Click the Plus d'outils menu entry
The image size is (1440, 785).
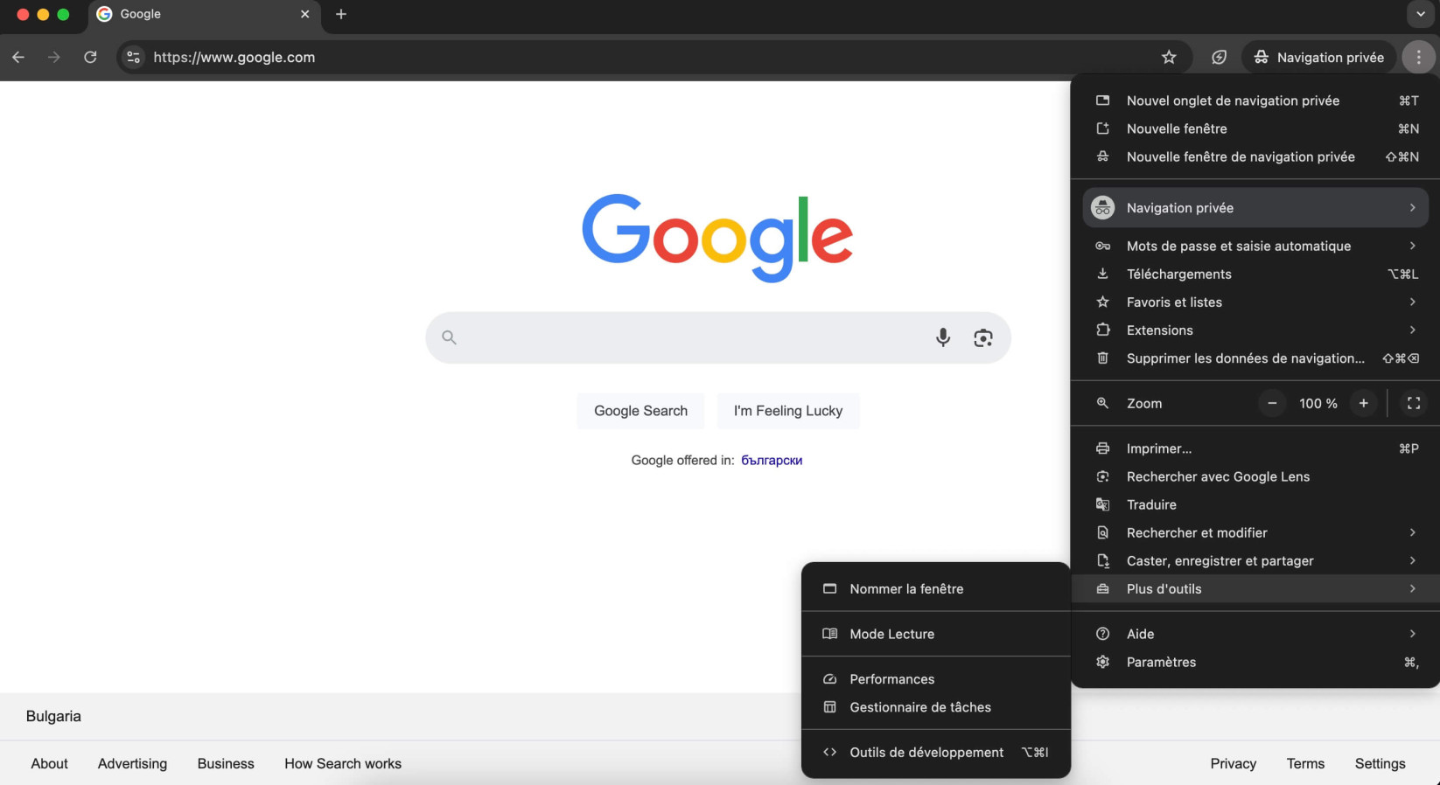(x=1255, y=588)
